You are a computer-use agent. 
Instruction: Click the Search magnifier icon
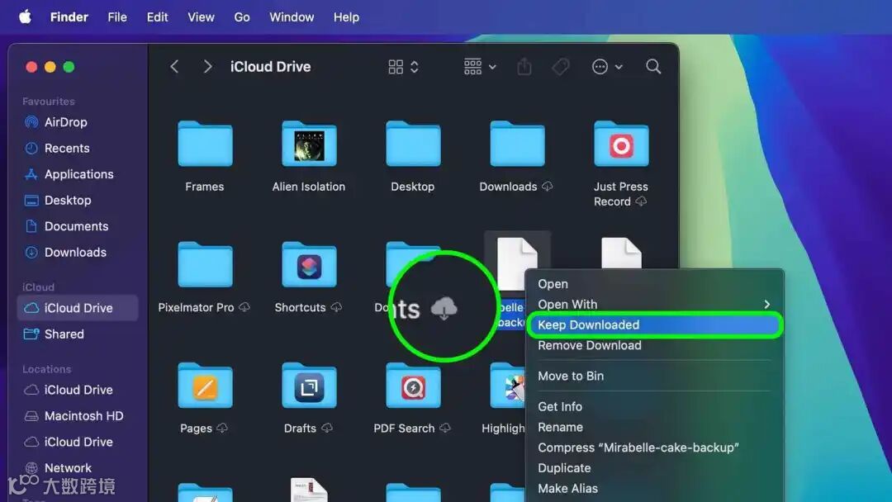click(x=653, y=67)
